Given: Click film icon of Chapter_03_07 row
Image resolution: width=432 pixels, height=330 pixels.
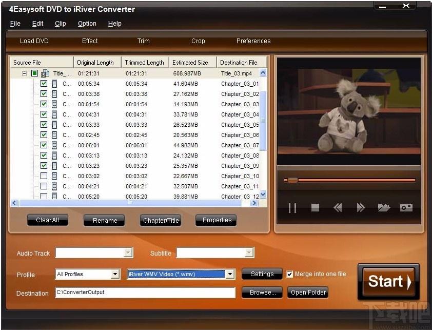Looking at the screenshot, I should click(54, 145).
